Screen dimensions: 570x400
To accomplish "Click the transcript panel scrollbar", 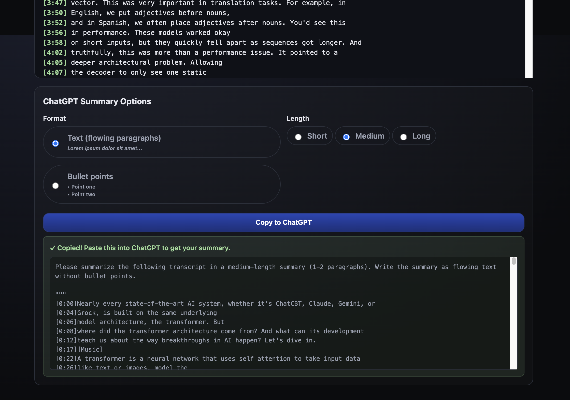I will click(529, 38).
